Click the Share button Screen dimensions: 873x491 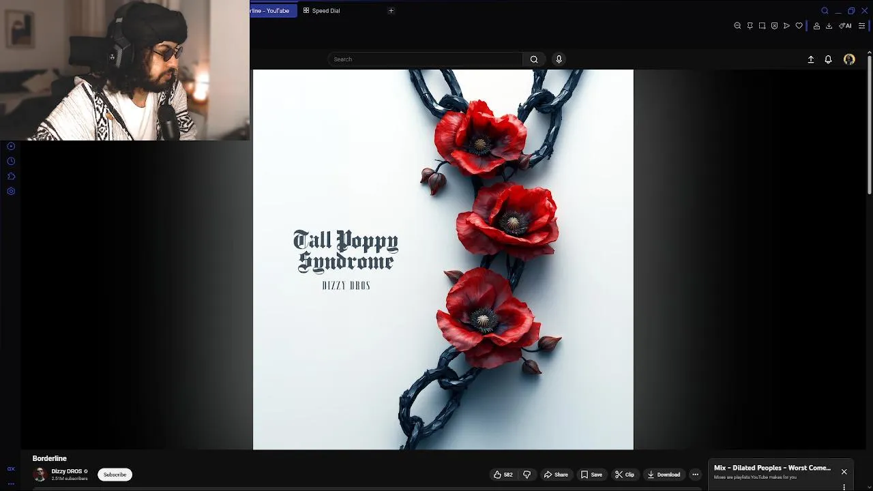pos(556,475)
